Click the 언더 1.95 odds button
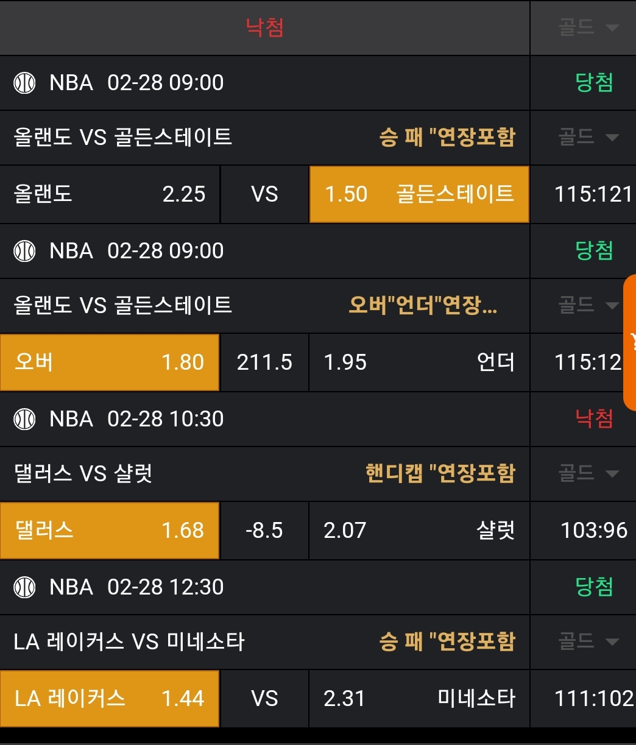Screen dimensions: 636x745 coord(419,362)
